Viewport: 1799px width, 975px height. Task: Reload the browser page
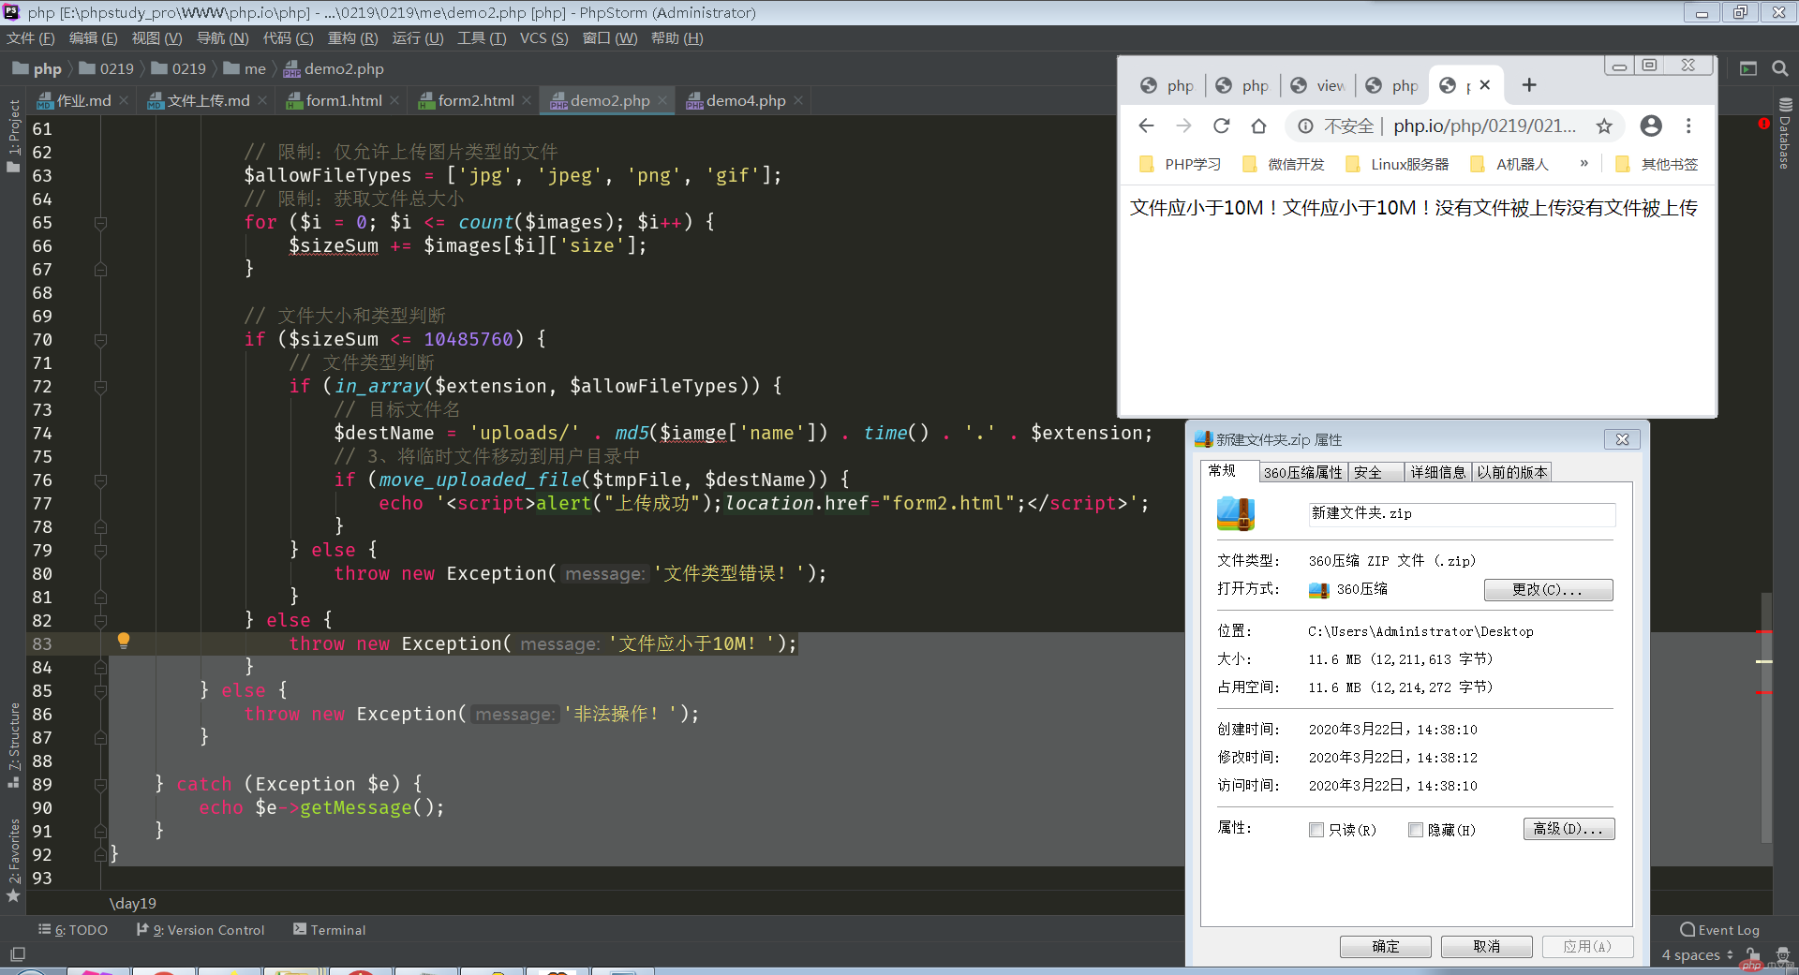pos(1221,126)
